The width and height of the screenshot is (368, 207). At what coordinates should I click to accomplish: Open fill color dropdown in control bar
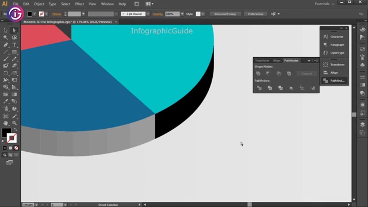click(34, 14)
